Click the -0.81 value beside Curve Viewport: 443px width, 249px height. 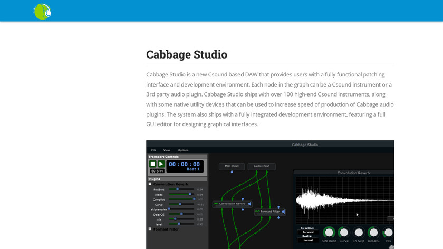click(x=200, y=204)
